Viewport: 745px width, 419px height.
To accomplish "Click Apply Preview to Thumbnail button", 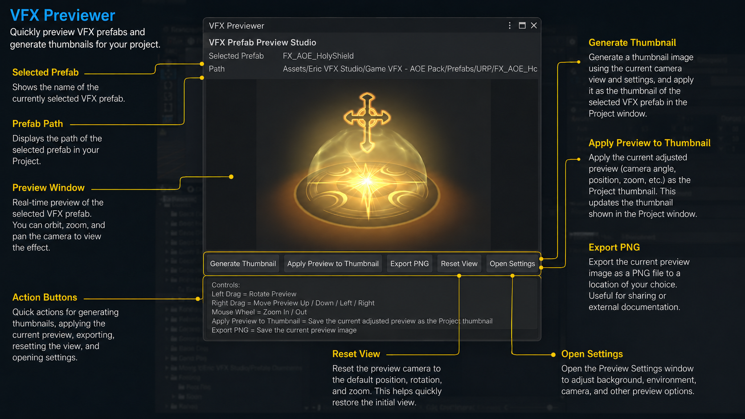I will [x=333, y=264].
